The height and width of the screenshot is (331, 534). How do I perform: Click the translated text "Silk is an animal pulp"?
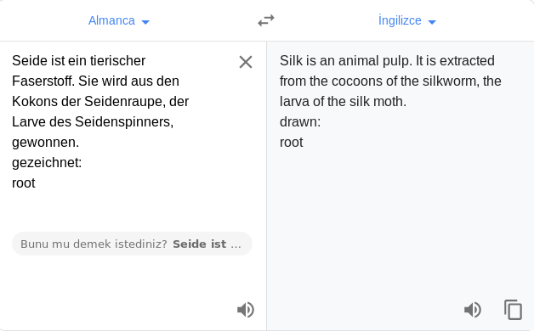pyautogui.click(x=346, y=61)
